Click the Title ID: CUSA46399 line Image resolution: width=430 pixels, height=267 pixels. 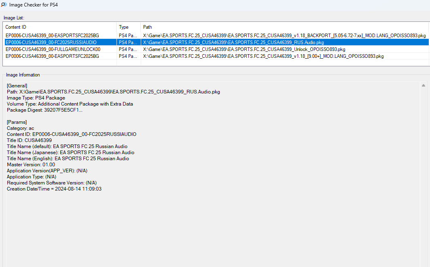30,140
